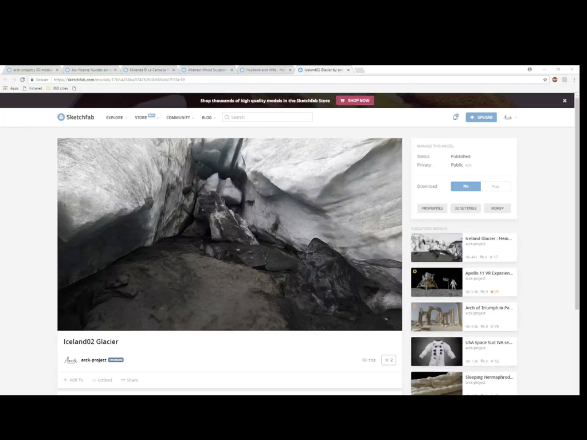587x440 pixels.
Task: Click the star like button showing 2
Action: 389,360
